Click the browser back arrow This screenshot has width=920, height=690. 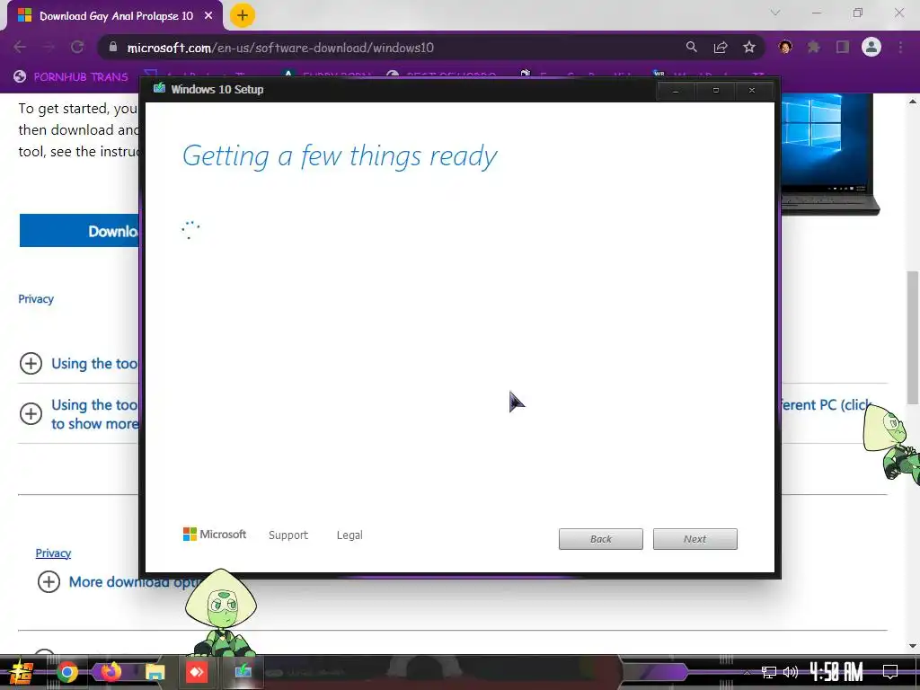(20, 47)
